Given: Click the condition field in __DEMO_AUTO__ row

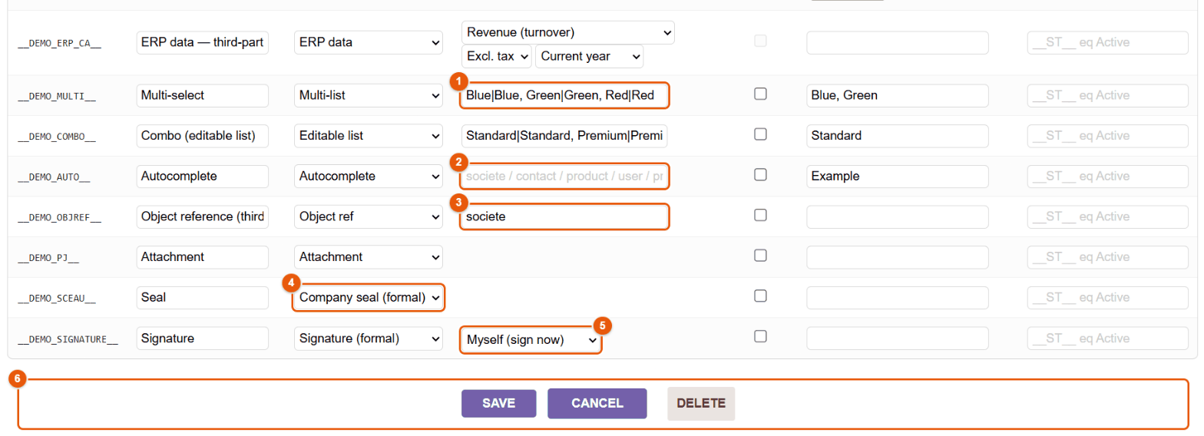Looking at the screenshot, I should (x=1108, y=176).
